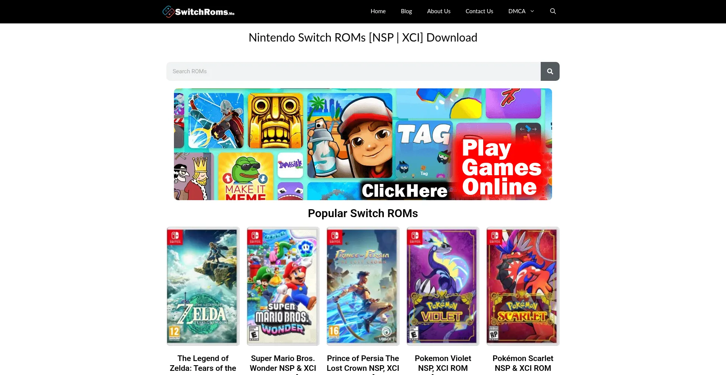Open The Legend of Zelda title link
This screenshot has height=375, width=726.
click(x=203, y=363)
